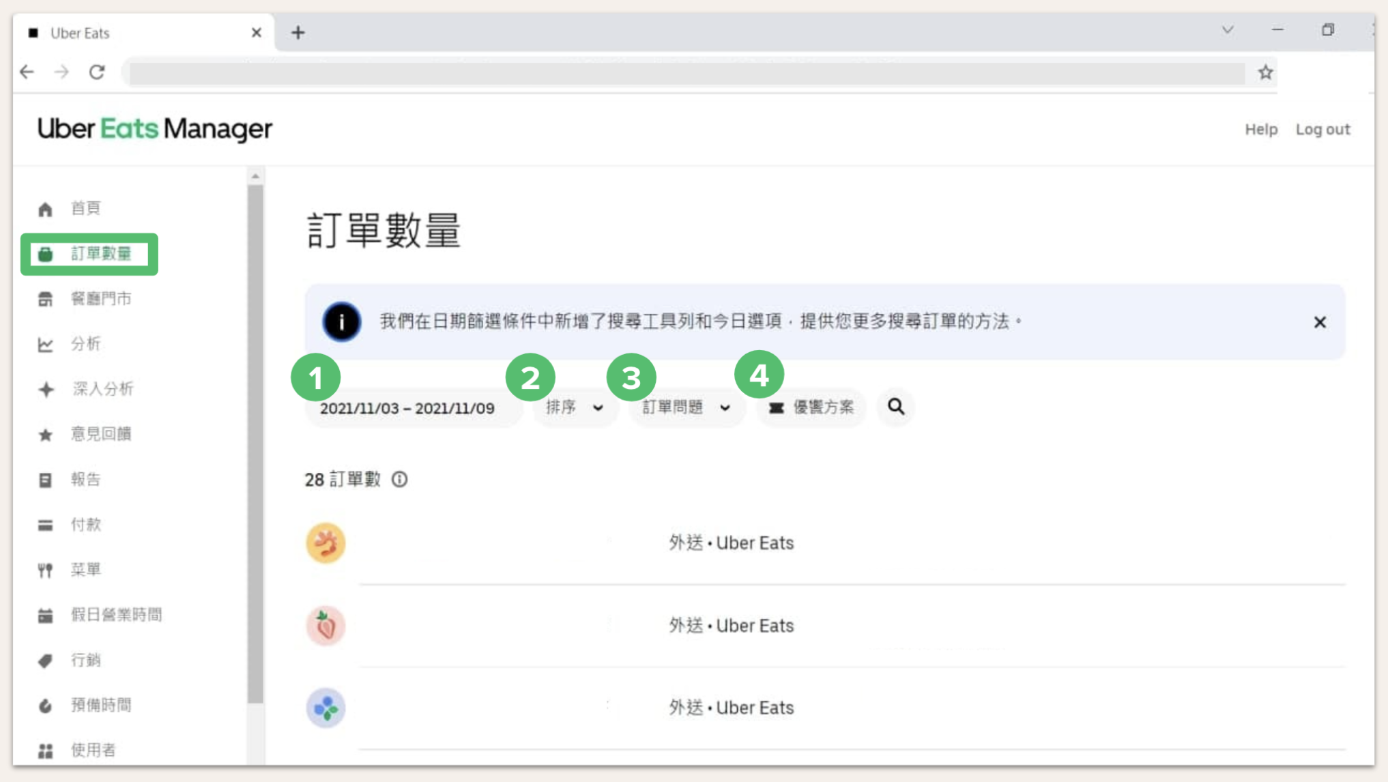Open the 首頁 home sidebar icon
This screenshot has height=782, width=1388.
click(45, 209)
